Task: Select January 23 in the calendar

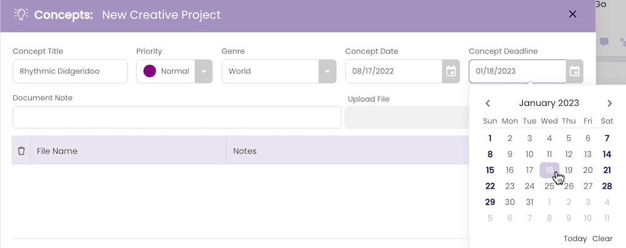Action: click(x=510, y=186)
